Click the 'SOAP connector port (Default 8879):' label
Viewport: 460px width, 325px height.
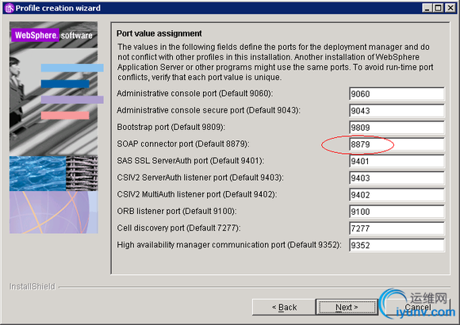(183, 144)
